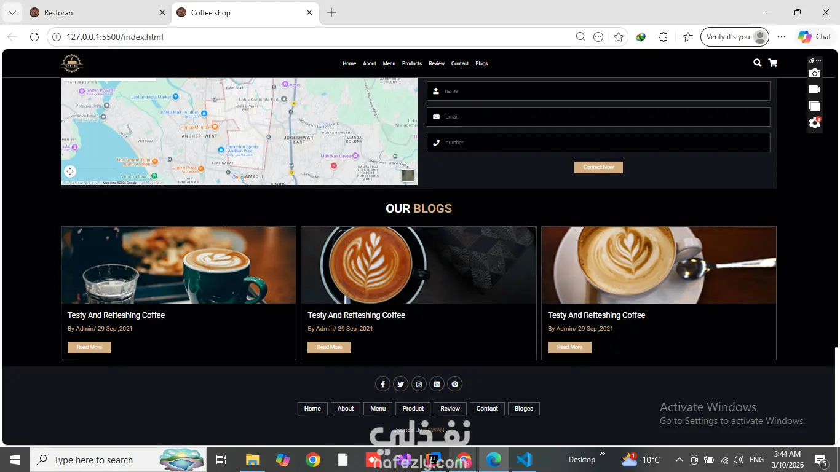Screen dimensions: 840x472
Task: Switch map layers using the satellite thumbnail
Action: coord(408,175)
